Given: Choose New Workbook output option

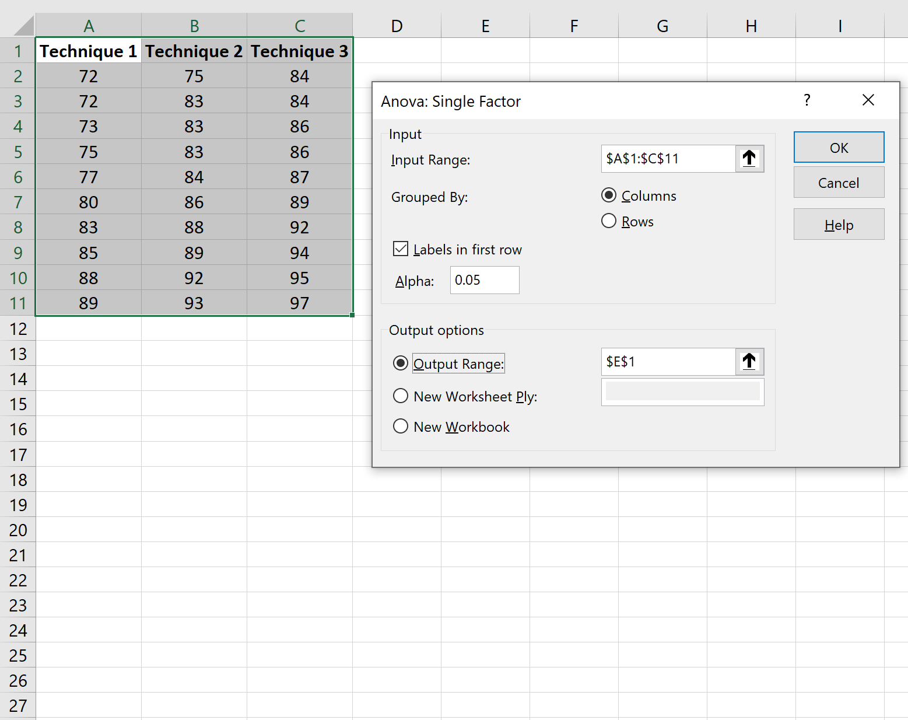Looking at the screenshot, I should pyautogui.click(x=401, y=427).
